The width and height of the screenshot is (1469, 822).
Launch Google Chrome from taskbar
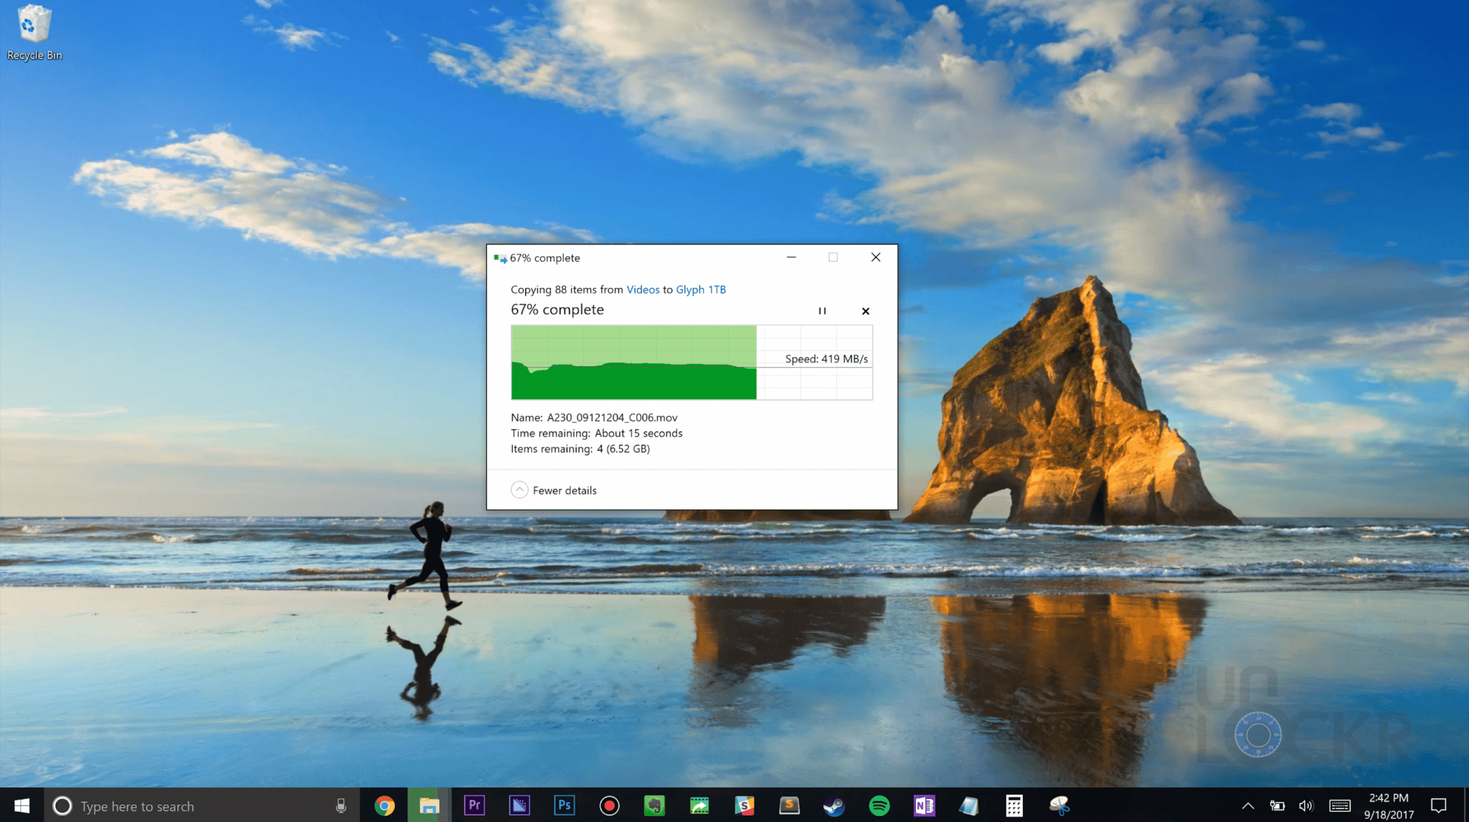click(x=384, y=806)
